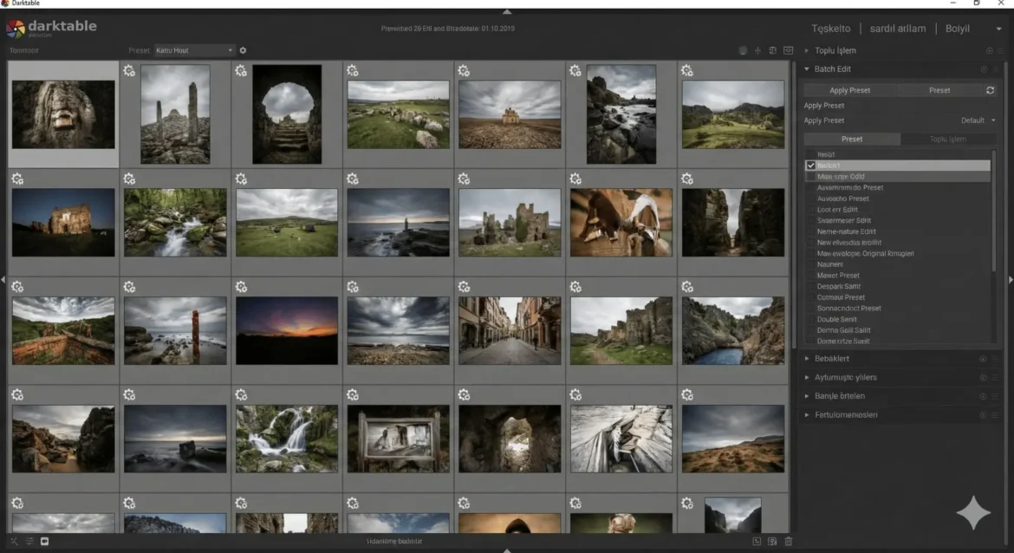The image size is (1014, 553).
Task: Click gear badge on stone archway thumbnail
Action: pyautogui.click(x=241, y=71)
